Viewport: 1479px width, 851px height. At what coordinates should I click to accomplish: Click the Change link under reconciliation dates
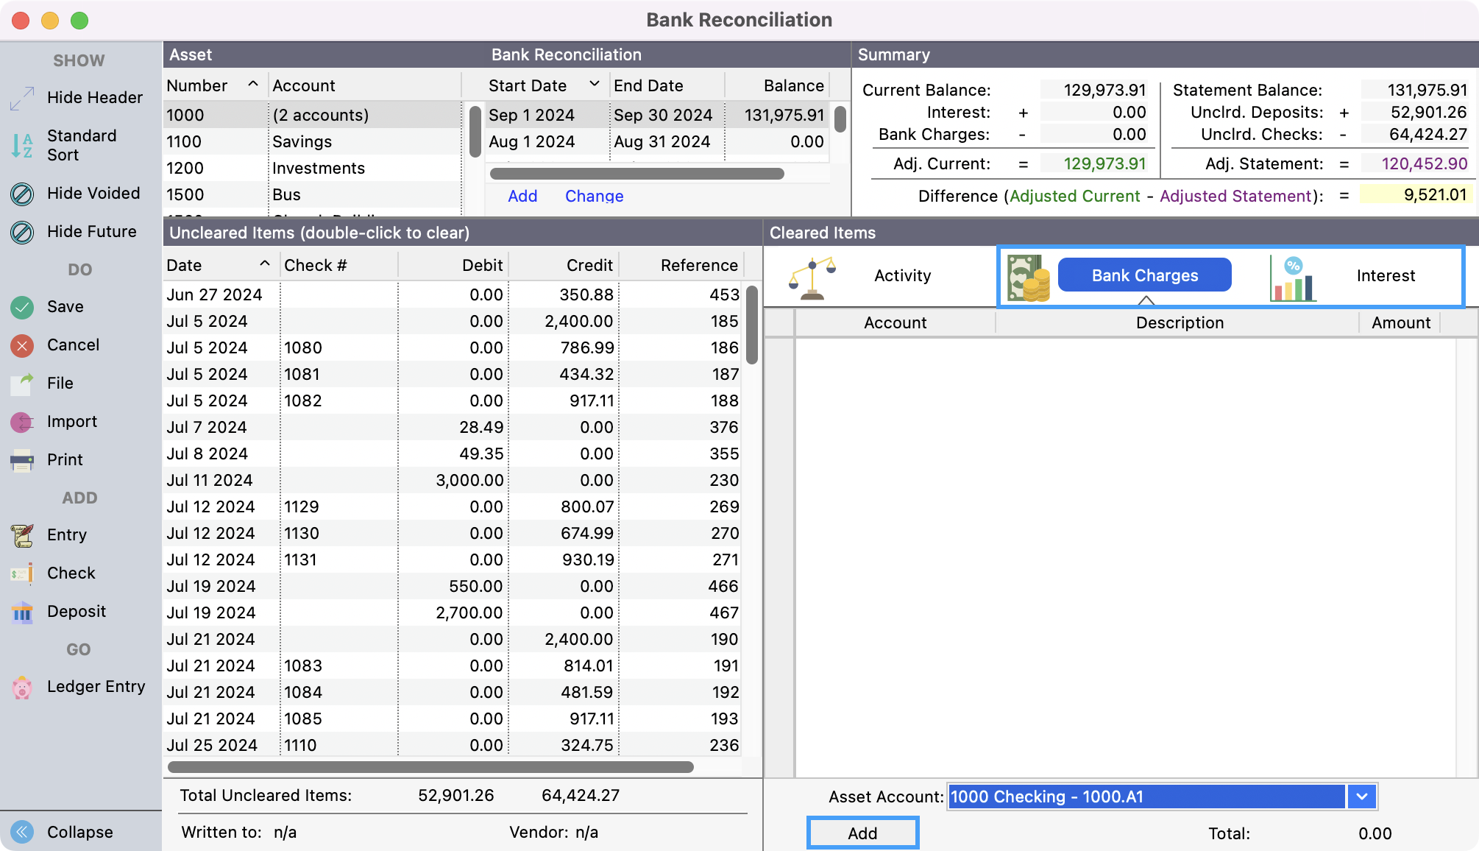pos(594,196)
